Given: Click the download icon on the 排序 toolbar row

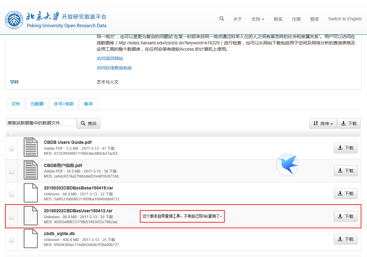Looking at the screenshot, I should [344, 123].
